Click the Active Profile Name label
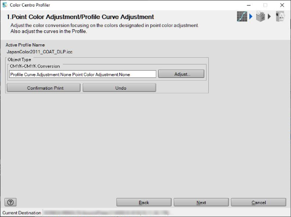 25,45
